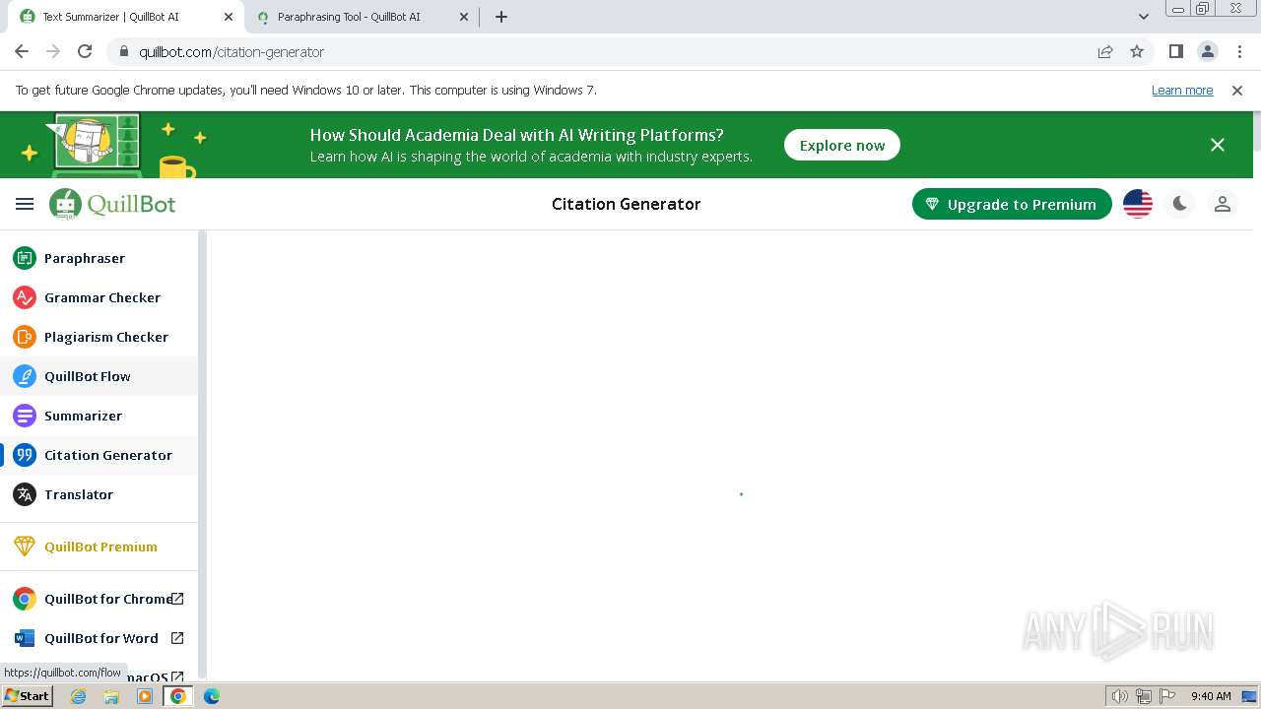Reload the current page

pos(85,51)
